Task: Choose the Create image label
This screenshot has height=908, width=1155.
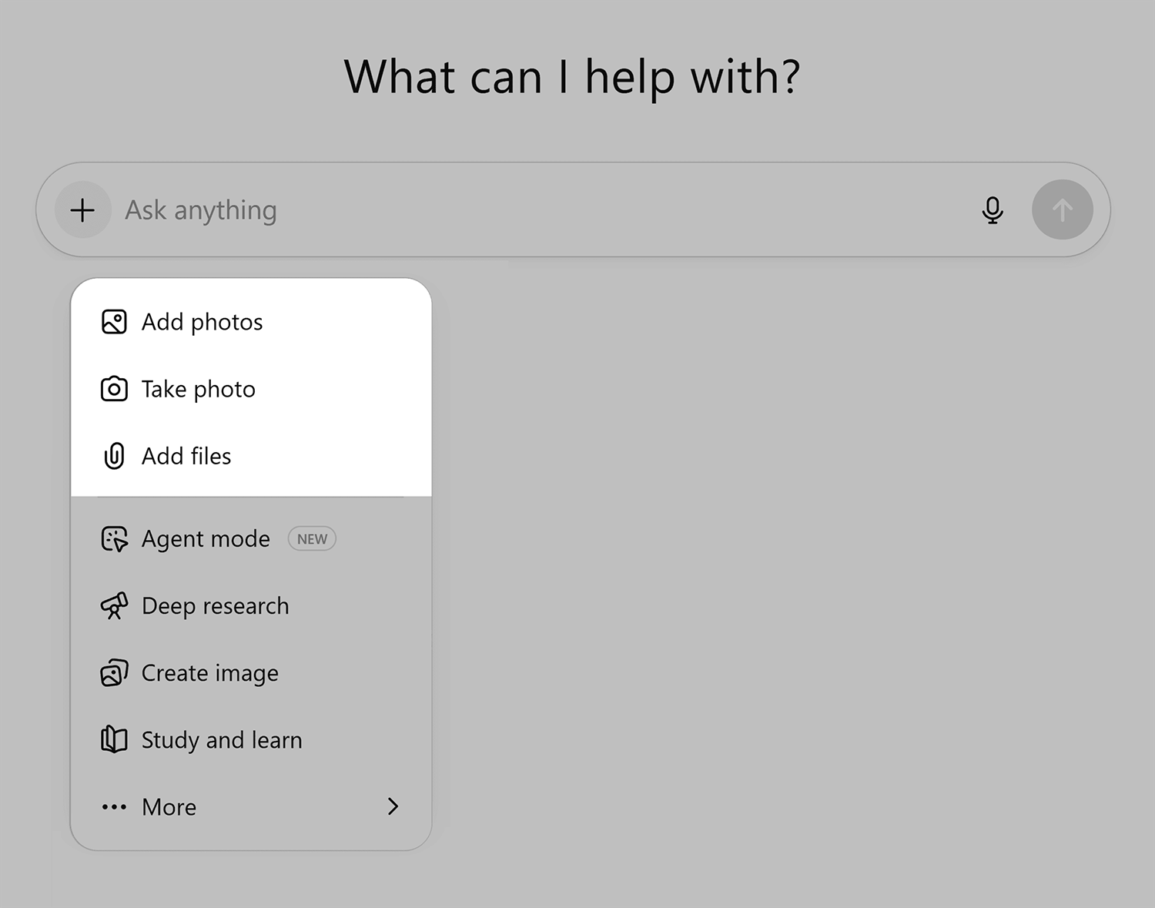Action: 210,673
